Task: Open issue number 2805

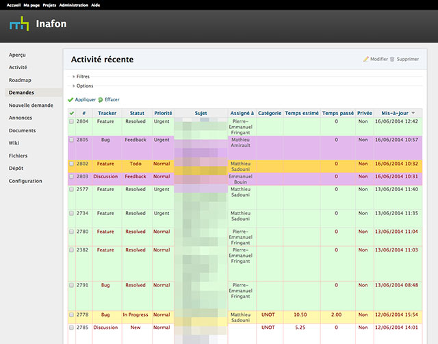Action: pyautogui.click(x=82, y=140)
